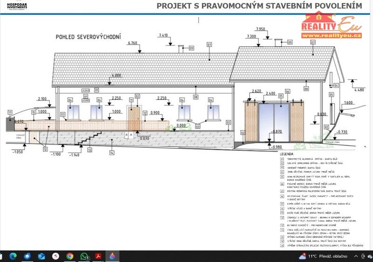The height and width of the screenshot is (262, 373).
Task: Click the active droplet app icon in taskbar
Action: [x=112, y=256]
